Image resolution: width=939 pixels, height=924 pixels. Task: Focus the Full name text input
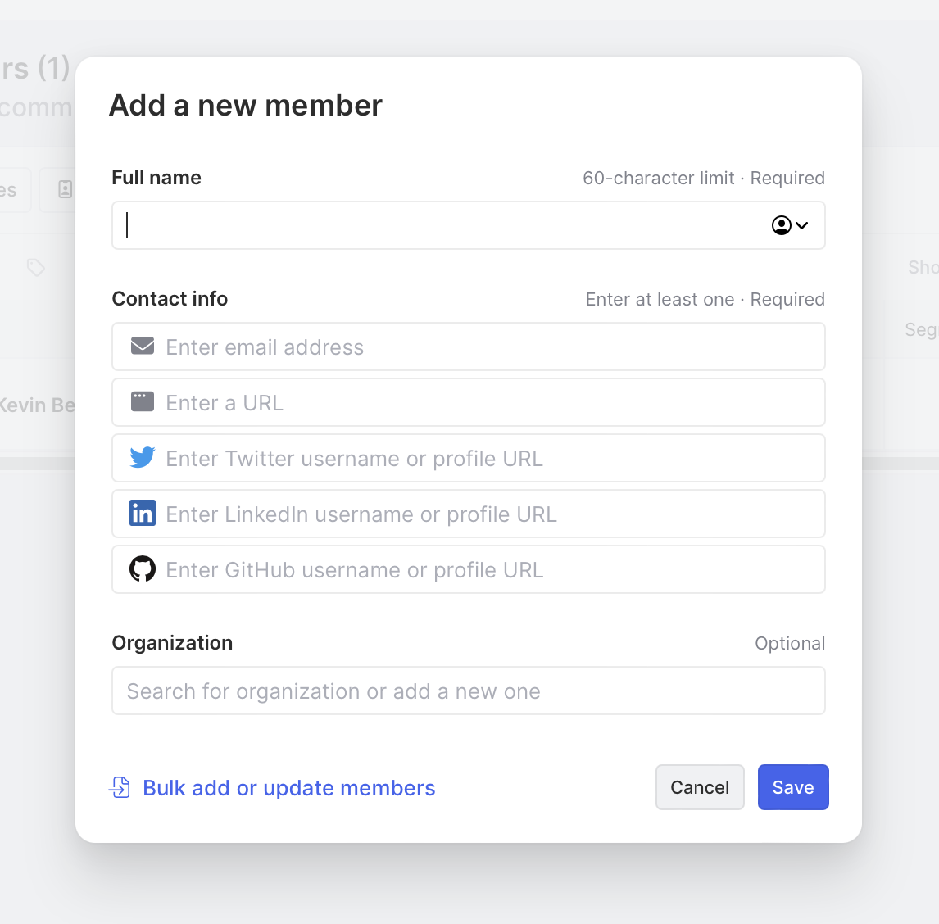click(442, 225)
